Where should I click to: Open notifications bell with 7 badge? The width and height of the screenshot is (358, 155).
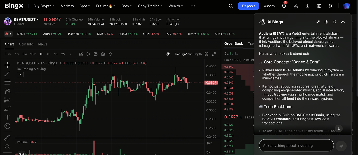click(284, 6)
